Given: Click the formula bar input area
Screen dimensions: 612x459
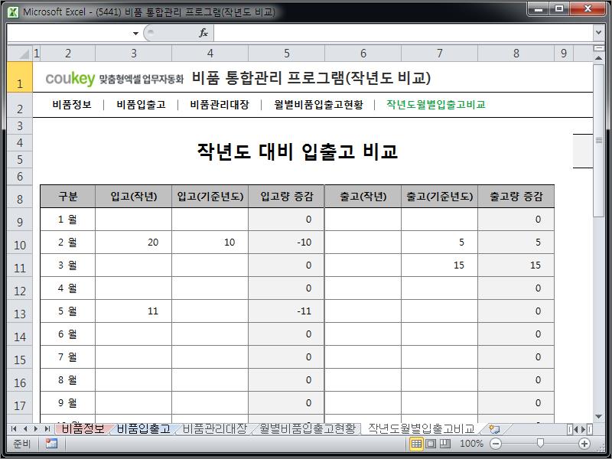Looking at the screenshot, I should coord(403,33).
